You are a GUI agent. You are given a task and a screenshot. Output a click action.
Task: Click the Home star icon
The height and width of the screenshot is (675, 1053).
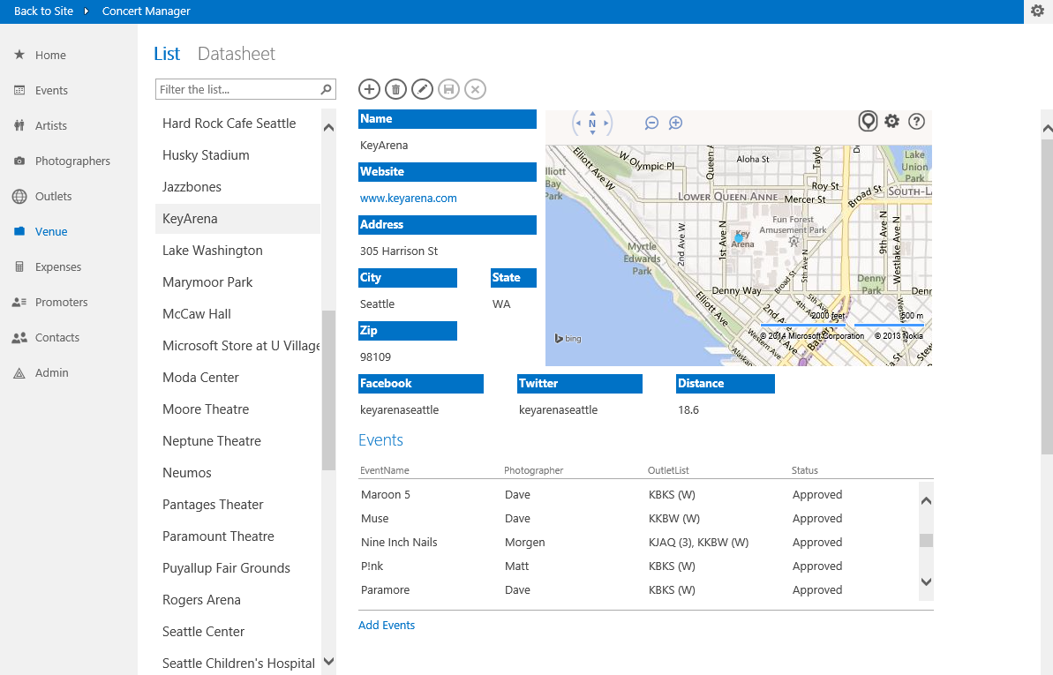coord(19,55)
